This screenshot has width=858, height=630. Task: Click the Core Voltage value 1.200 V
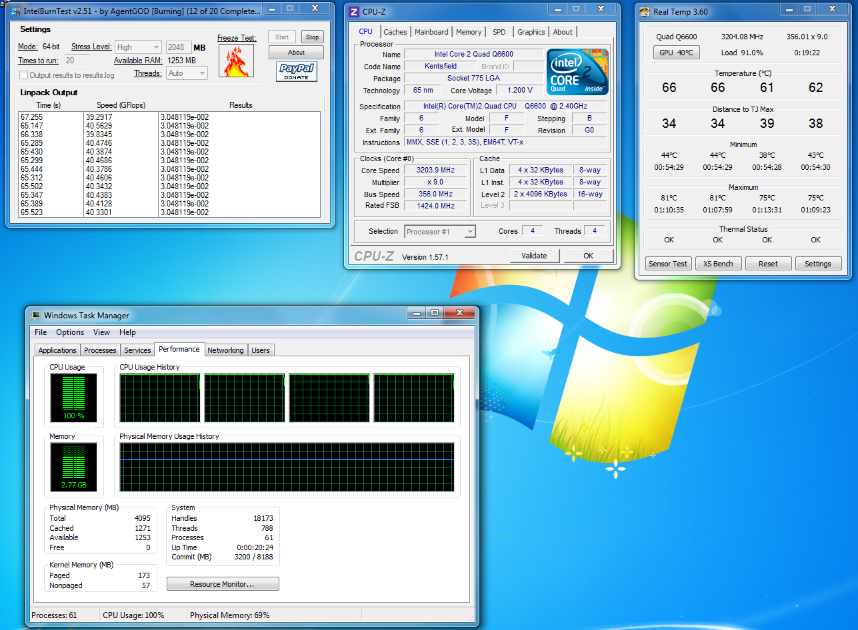pos(519,91)
